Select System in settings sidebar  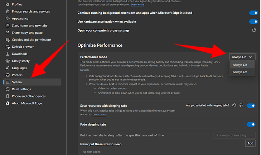tap(32, 82)
